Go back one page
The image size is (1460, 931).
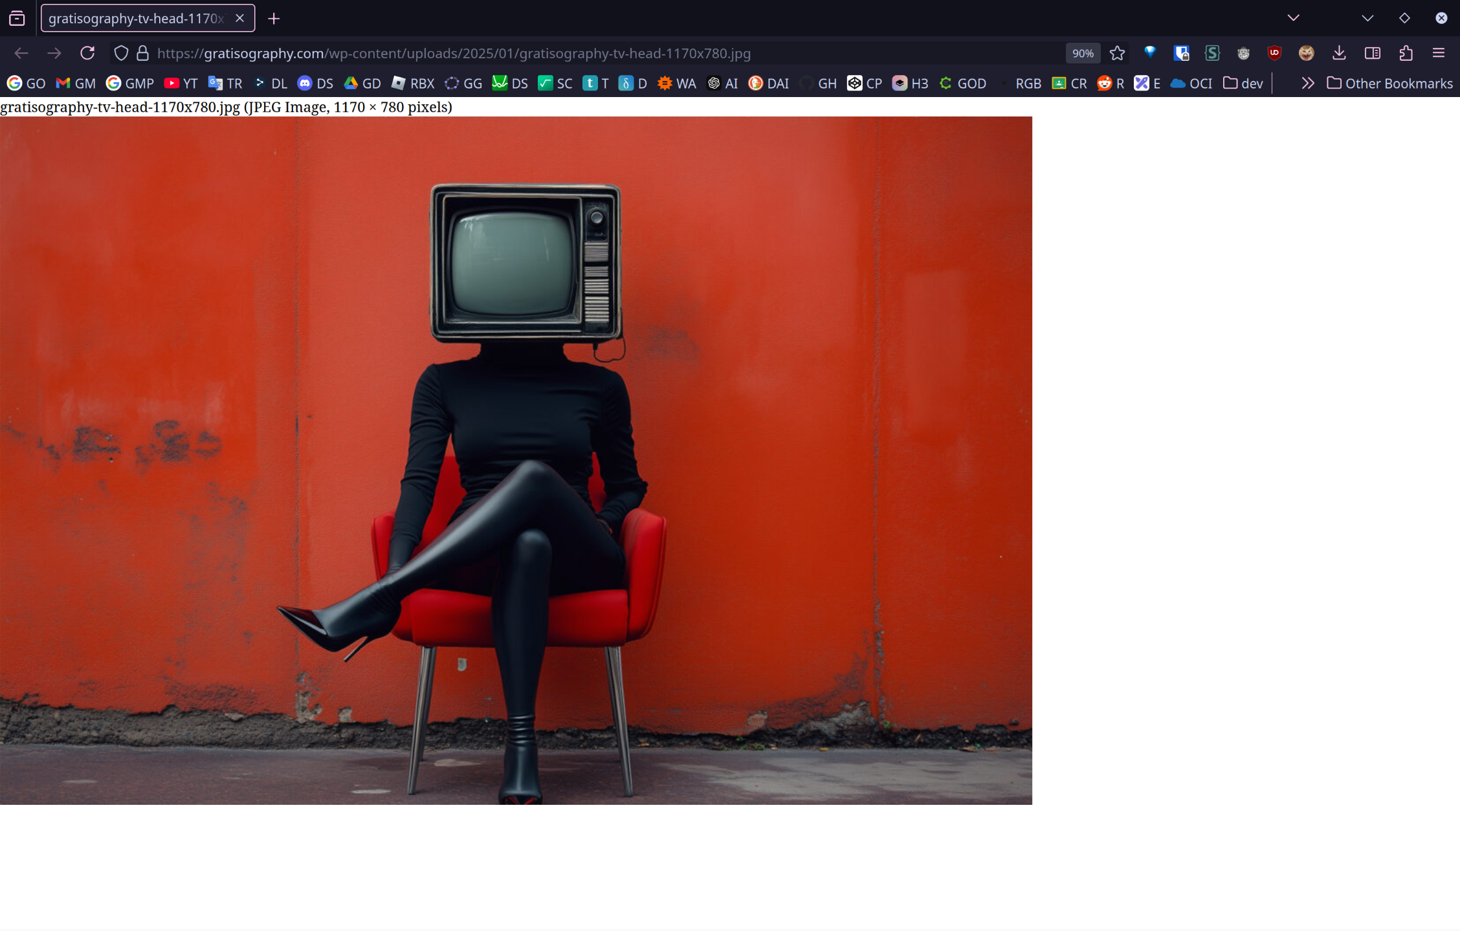point(21,53)
